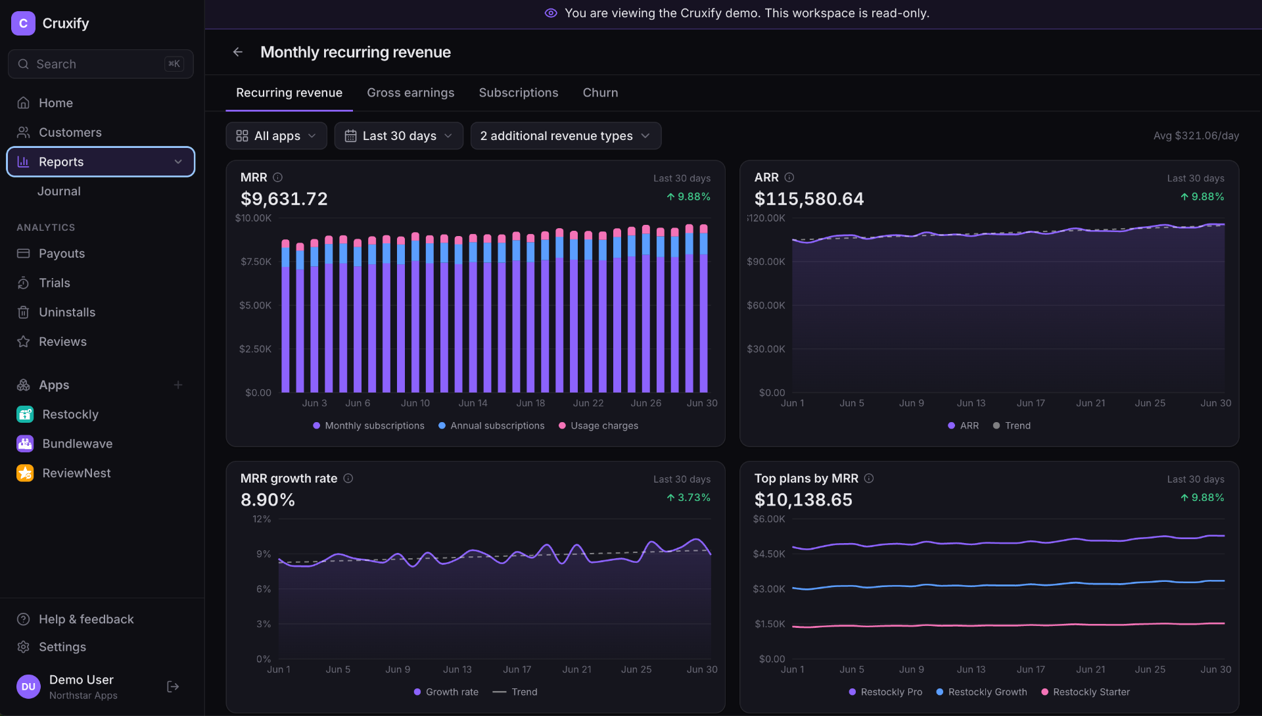Click the Trials timer icon
The height and width of the screenshot is (716, 1262).
pyautogui.click(x=24, y=283)
